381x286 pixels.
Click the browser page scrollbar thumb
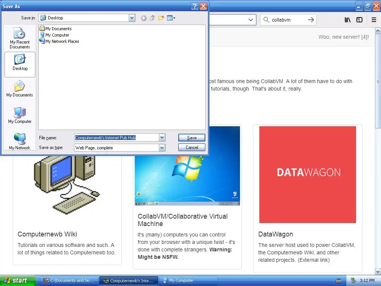[378, 81]
